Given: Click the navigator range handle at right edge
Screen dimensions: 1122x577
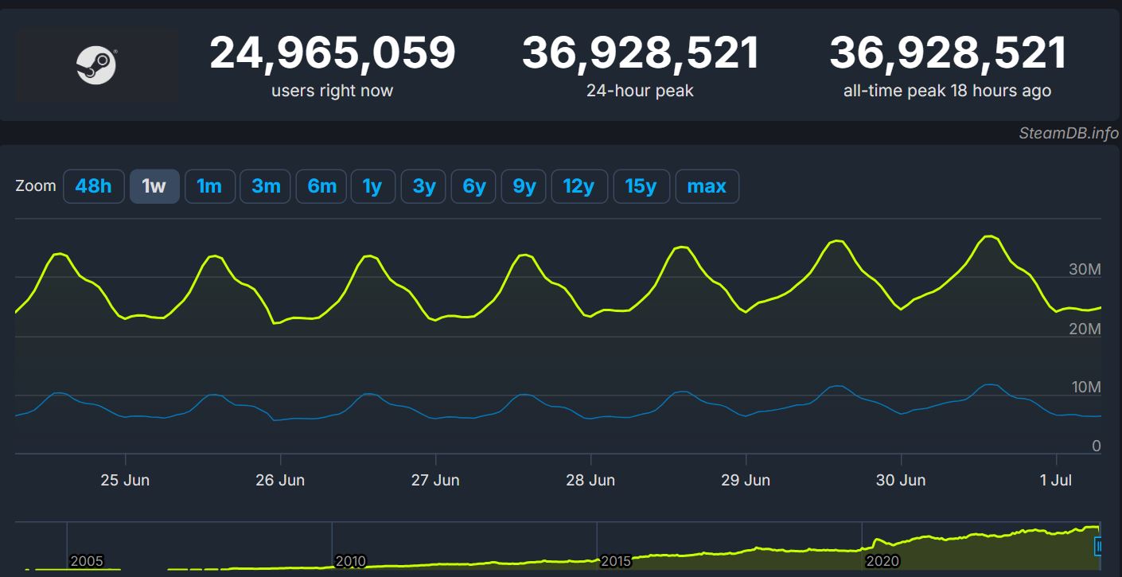Looking at the screenshot, I should [1100, 547].
